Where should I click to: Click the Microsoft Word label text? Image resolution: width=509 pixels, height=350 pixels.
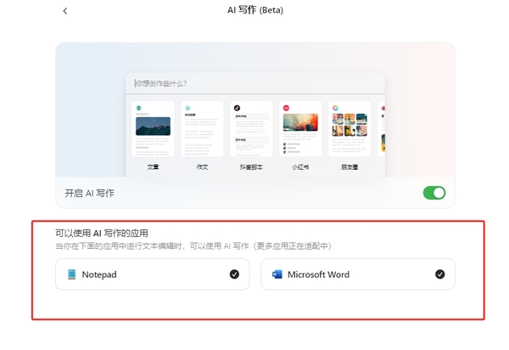pos(318,274)
